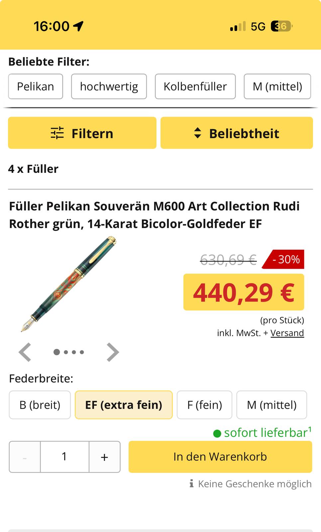Screen dimensions: 321x532
Task: Tap the location arrow in status bar
Action: click(x=78, y=26)
